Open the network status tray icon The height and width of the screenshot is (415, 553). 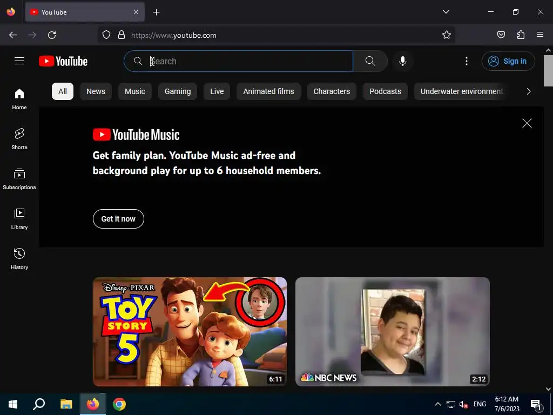451,404
